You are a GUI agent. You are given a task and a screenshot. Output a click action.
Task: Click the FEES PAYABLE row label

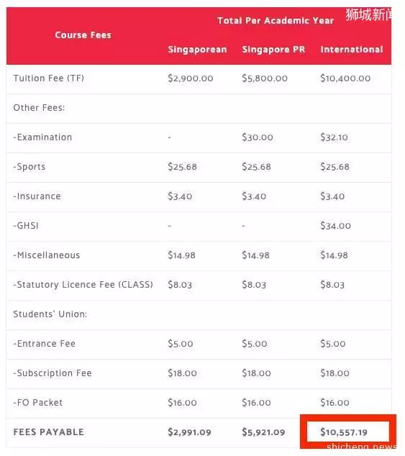pos(49,432)
